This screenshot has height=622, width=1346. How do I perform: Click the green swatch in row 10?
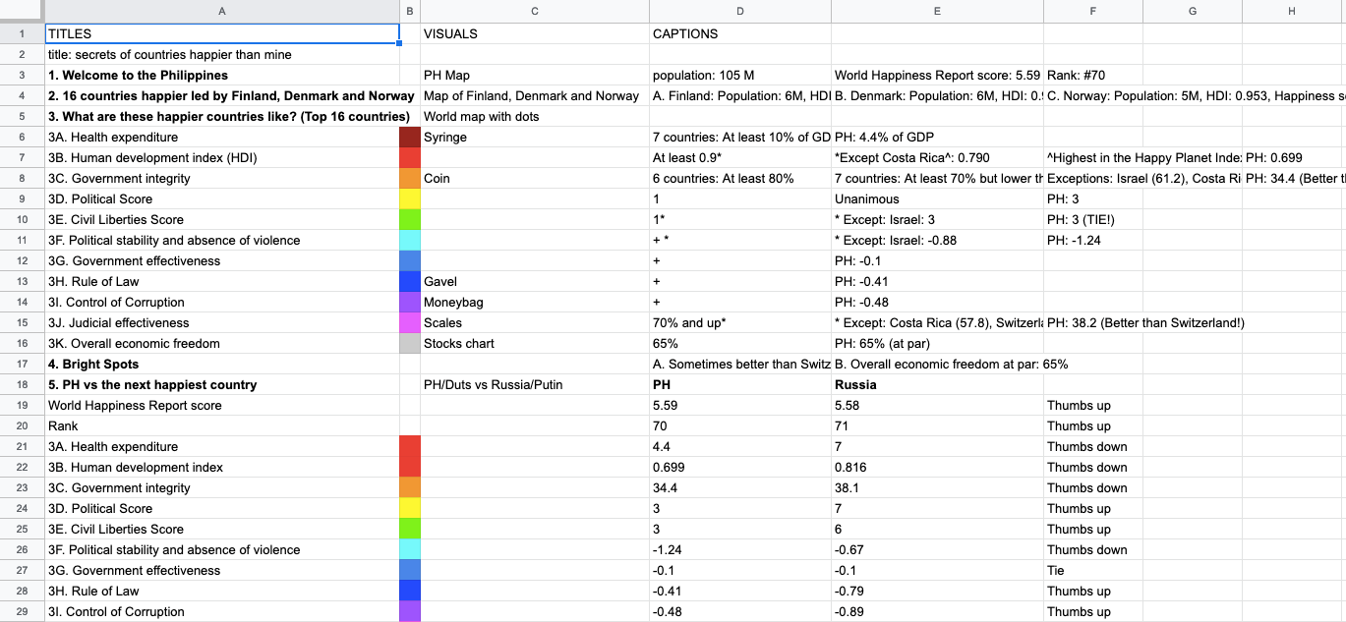point(410,219)
